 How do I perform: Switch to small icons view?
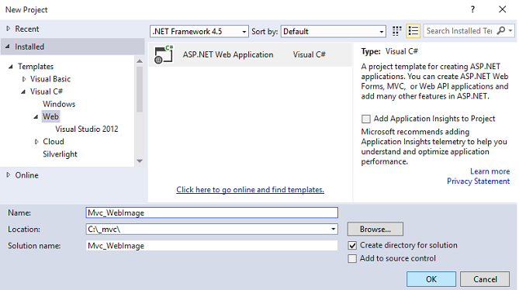point(396,31)
